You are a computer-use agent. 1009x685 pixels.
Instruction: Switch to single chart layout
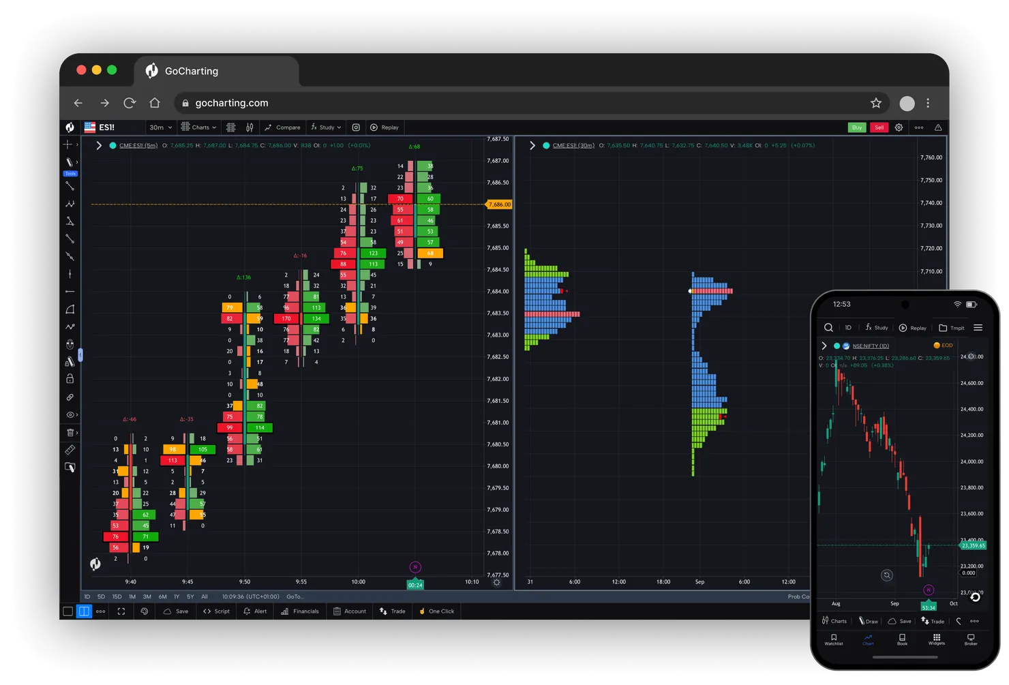click(x=67, y=611)
